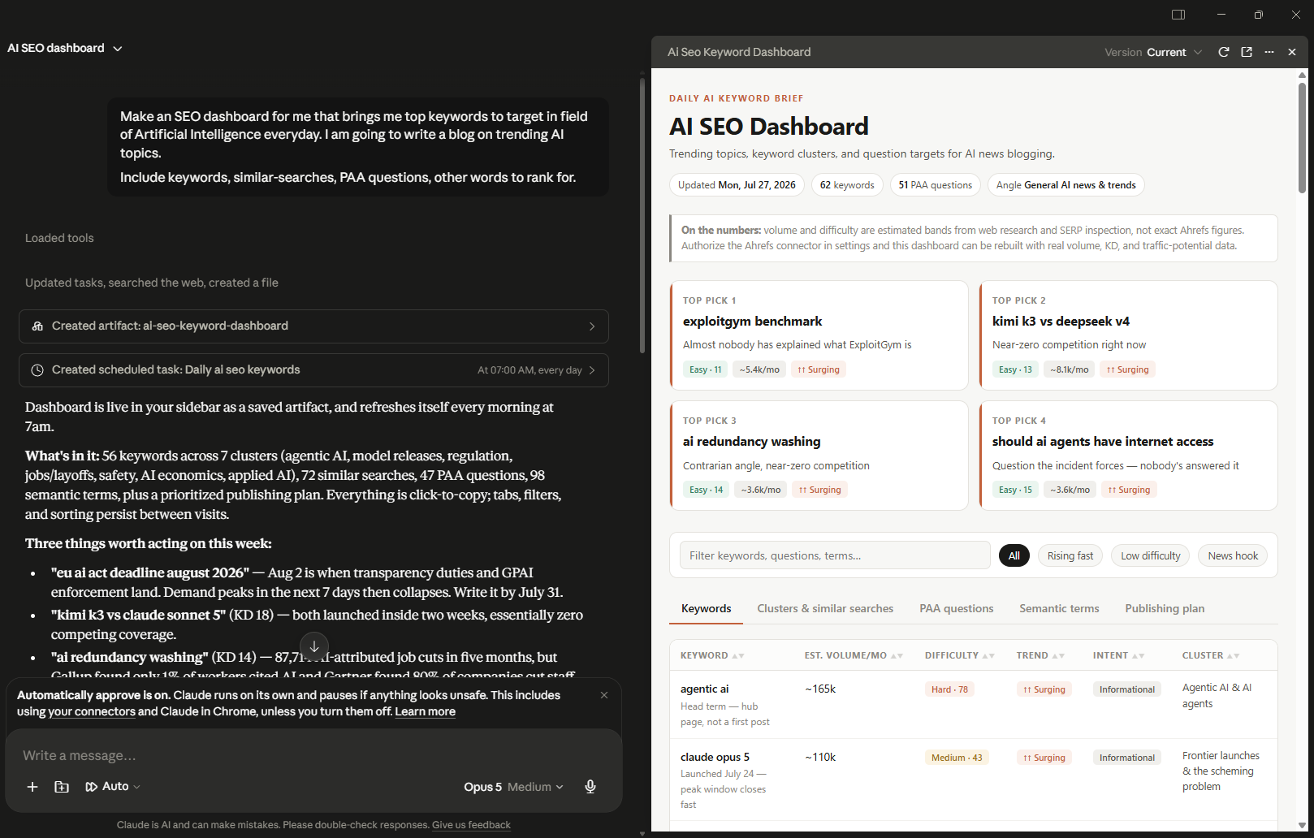
Task: Click the ~110k volume value
Action: (x=820, y=758)
